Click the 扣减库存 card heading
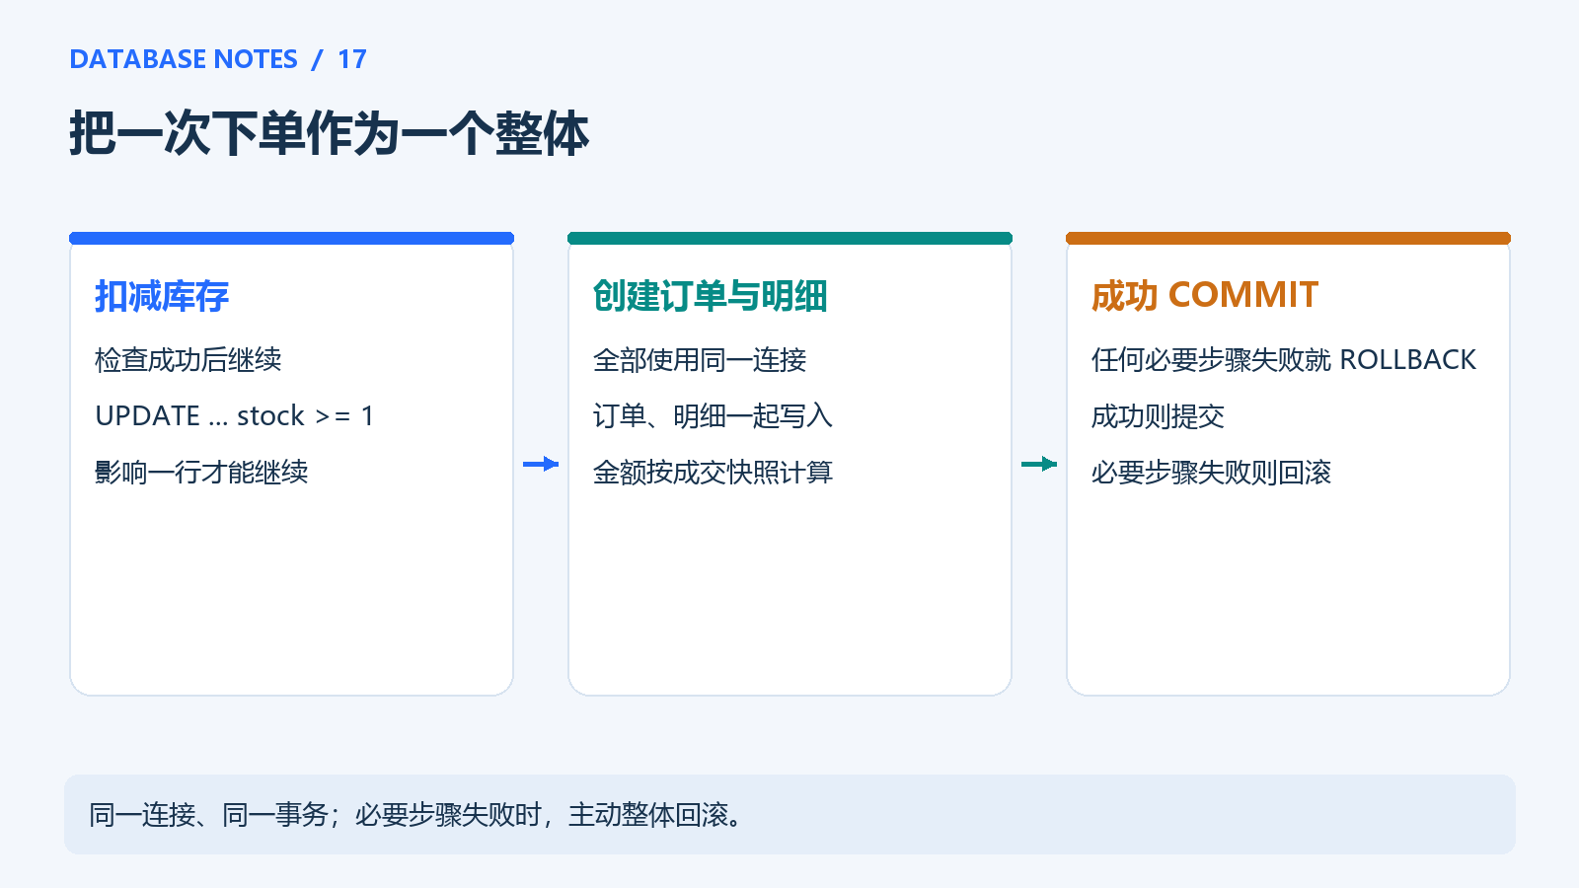Screen dimensions: 1579x888 (162, 296)
